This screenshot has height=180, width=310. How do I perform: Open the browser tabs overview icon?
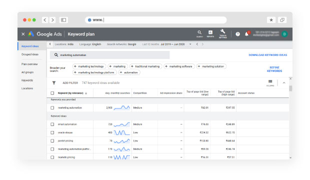282,20
